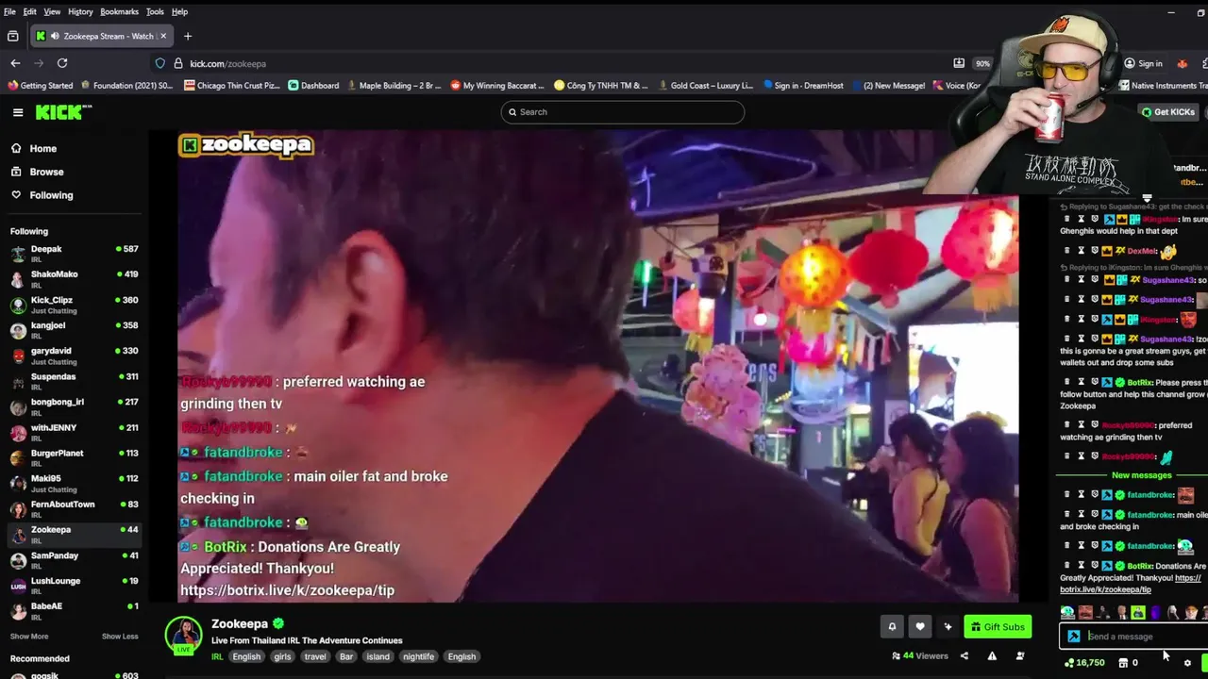Screen dimensions: 1208x679
Task: Select Zookeepa Stream browser tab
Action: pos(101,36)
